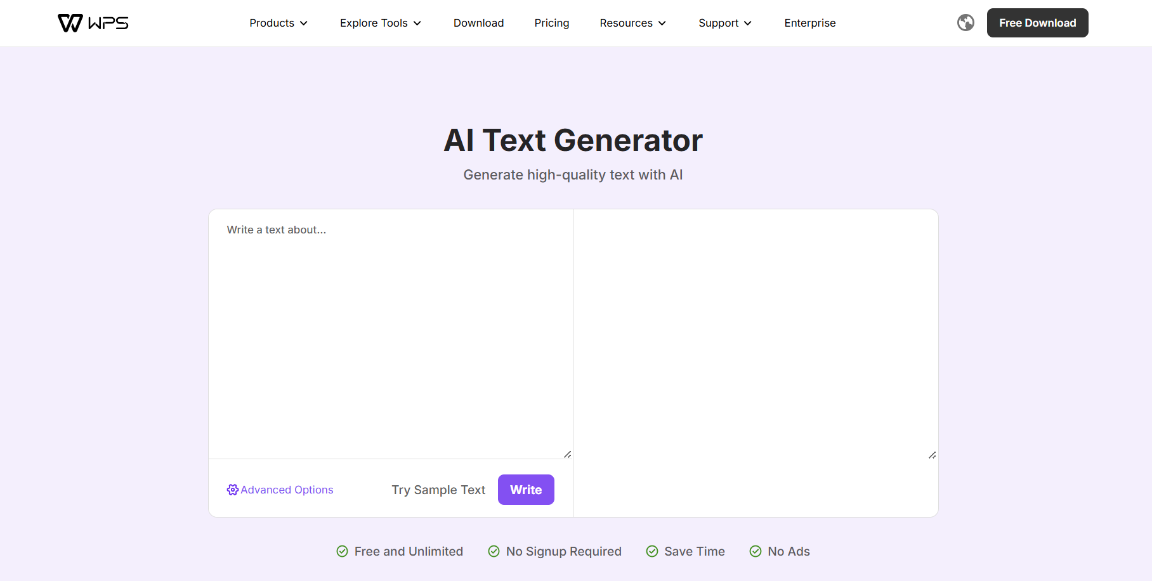The image size is (1152, 581).
Task: Click the checkmark beside No Ads
Action: pos(755,551)
